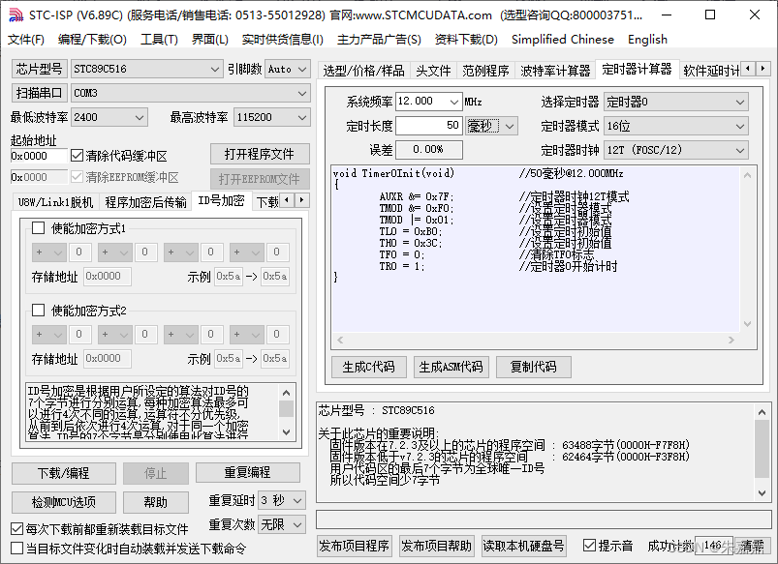The height and width of the screenshot is (564, 778).
Task: Open chip model dropdown STC89C516
Action: pos(146,69)
